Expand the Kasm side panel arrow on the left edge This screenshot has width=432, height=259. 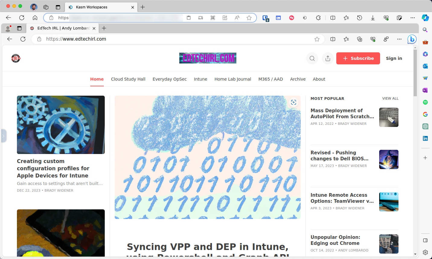[x=3, y=136]
